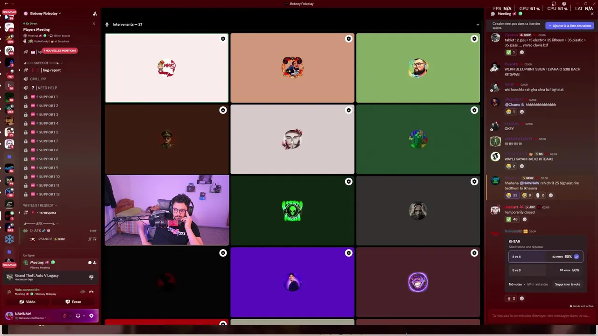
Task: Open the server icon with badge 717
Action: pos(9,74)
